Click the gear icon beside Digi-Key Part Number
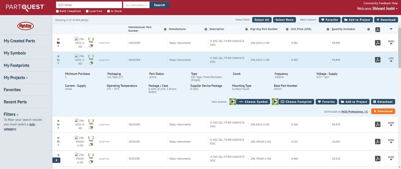This screenshot has height=169, width=401. tap(287, 29)
